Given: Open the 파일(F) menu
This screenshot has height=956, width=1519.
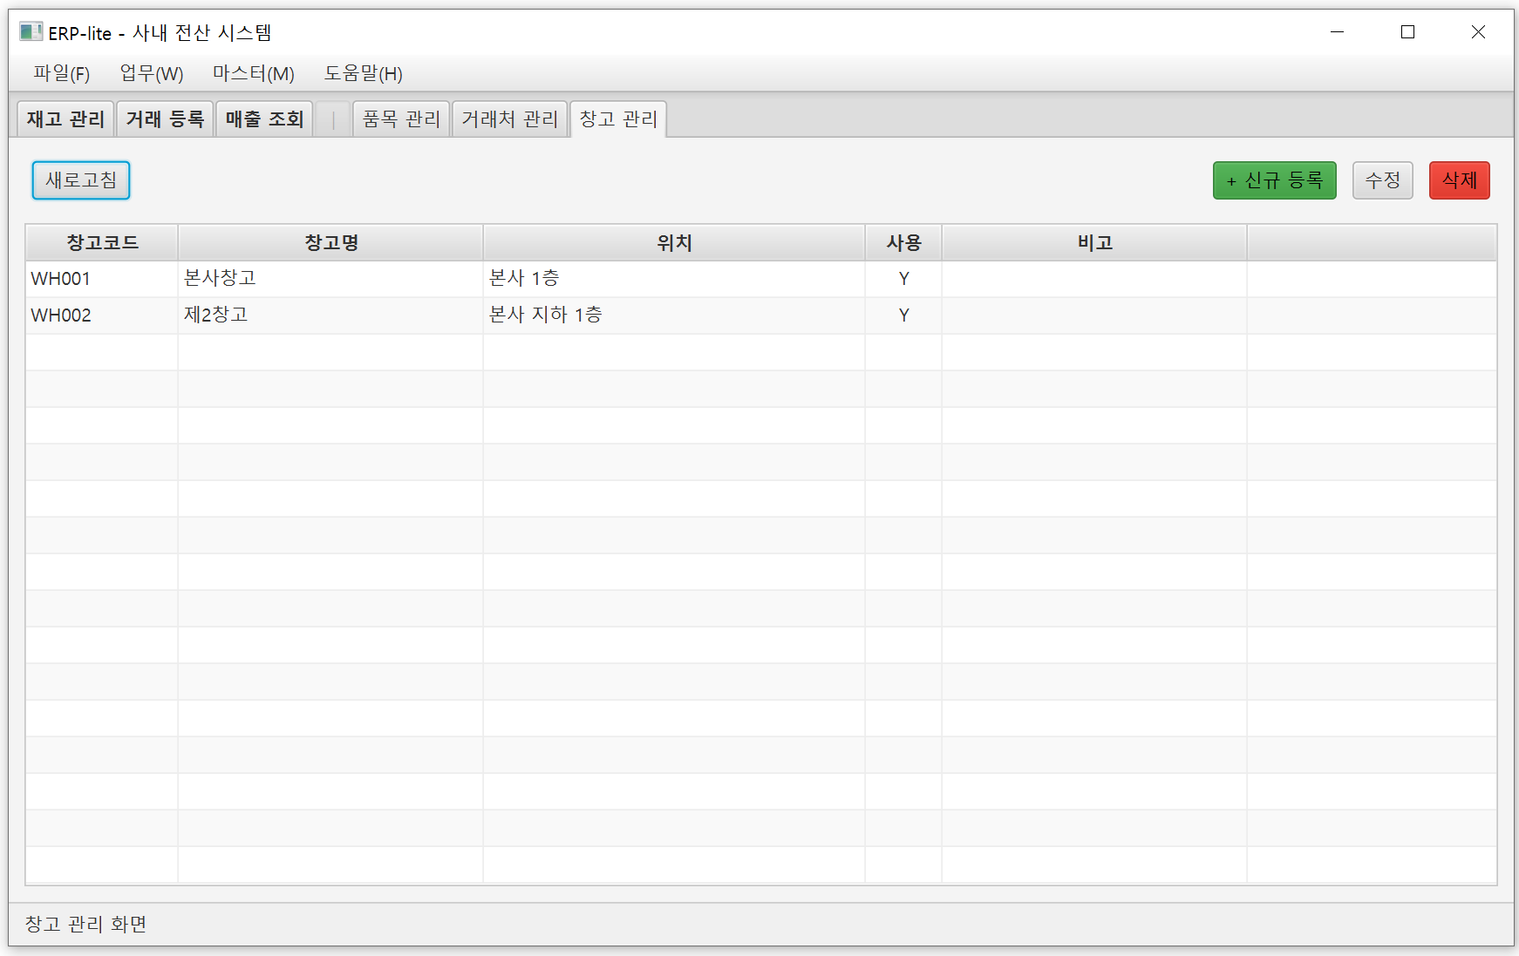Looking at the screenshot, I should pos(61,73).
